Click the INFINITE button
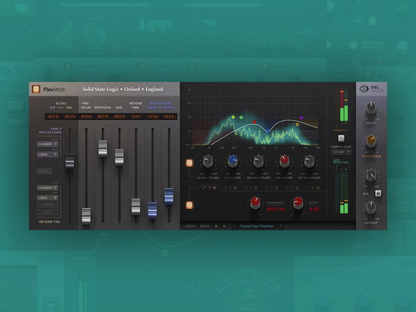Image resolution: width=416 pixels, height=312 pixels. pos(48,205)
